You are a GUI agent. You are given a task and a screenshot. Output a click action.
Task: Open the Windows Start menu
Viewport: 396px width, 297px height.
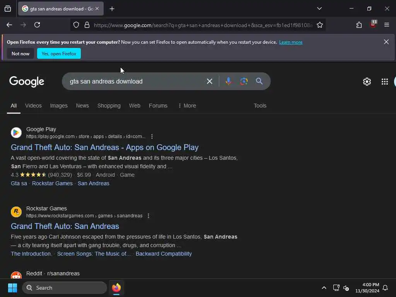[x=12, y=288]
